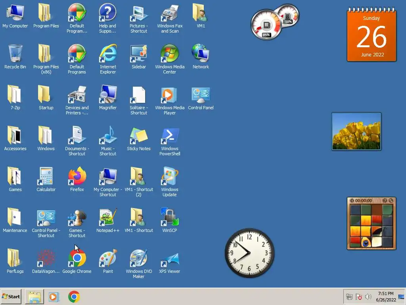The image size is (406, 305).
Task: Select the VM1 - Shortcut (2) icon
Action: click(x=139, y=182)
